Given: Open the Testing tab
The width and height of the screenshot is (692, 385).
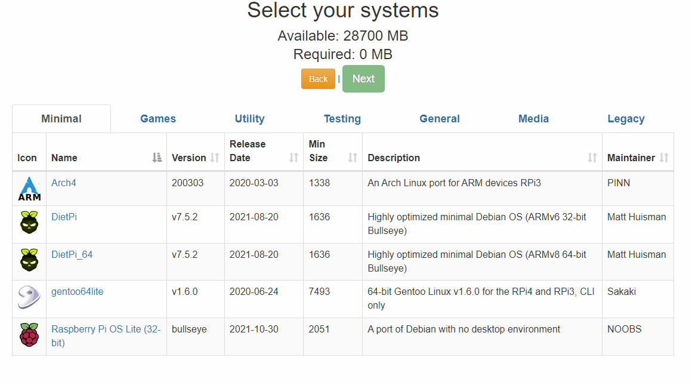Looking at the screenshot, I should coord(342,119).
